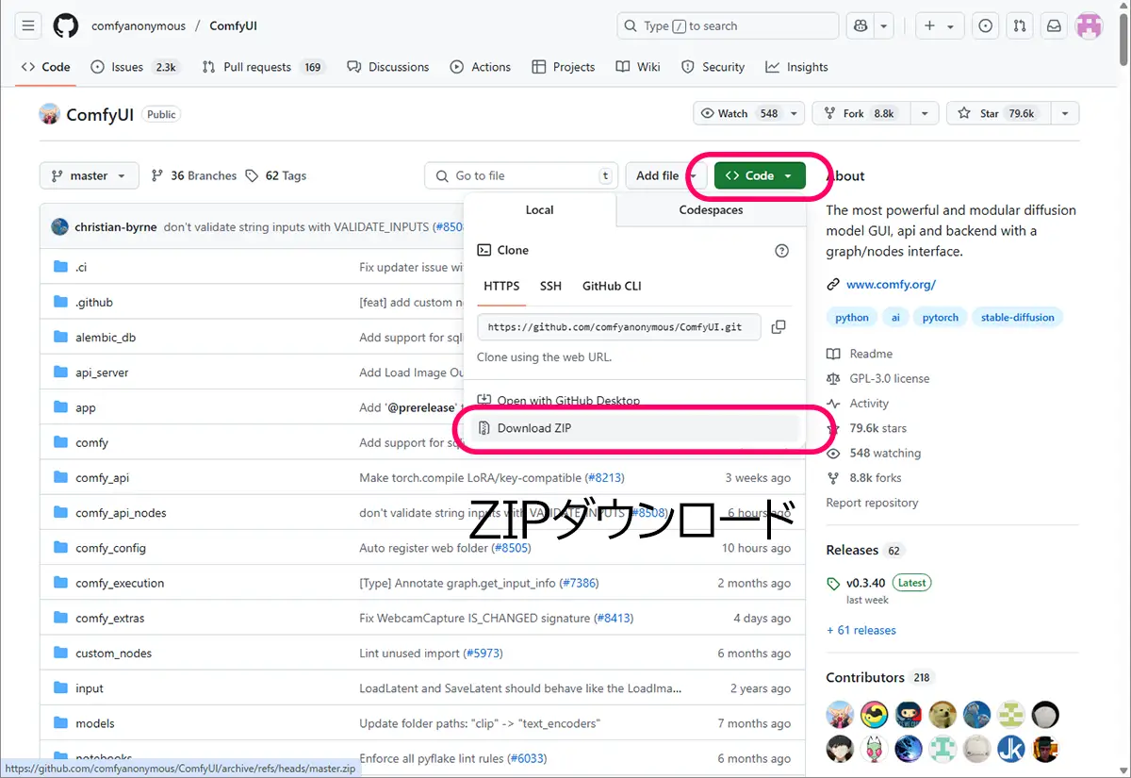View the + 61 releases link
Viewport: 1131px width, 778px height.
(x=861, y=630)
